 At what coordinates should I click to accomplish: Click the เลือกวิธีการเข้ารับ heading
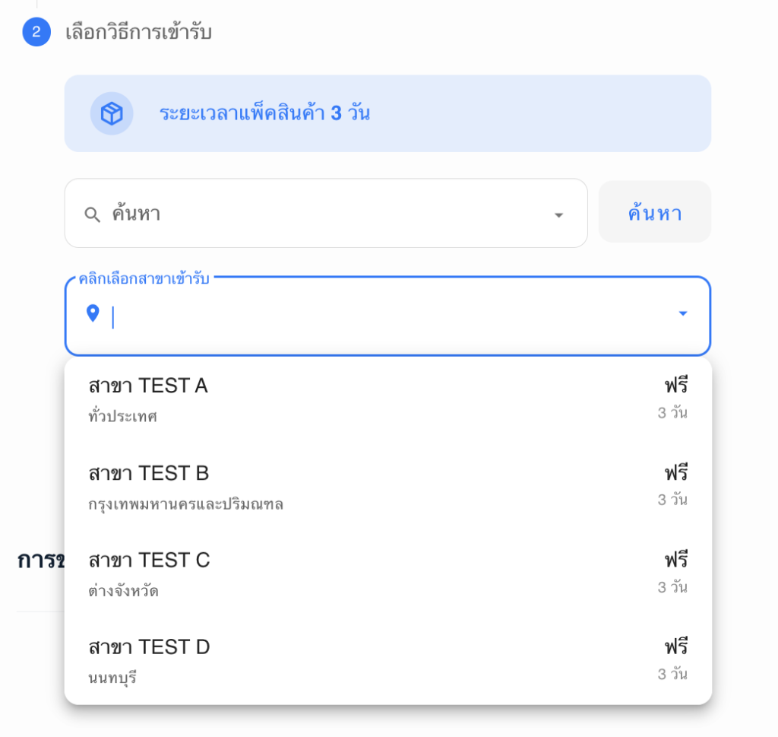pyautogui.click(x=138, y=33)
